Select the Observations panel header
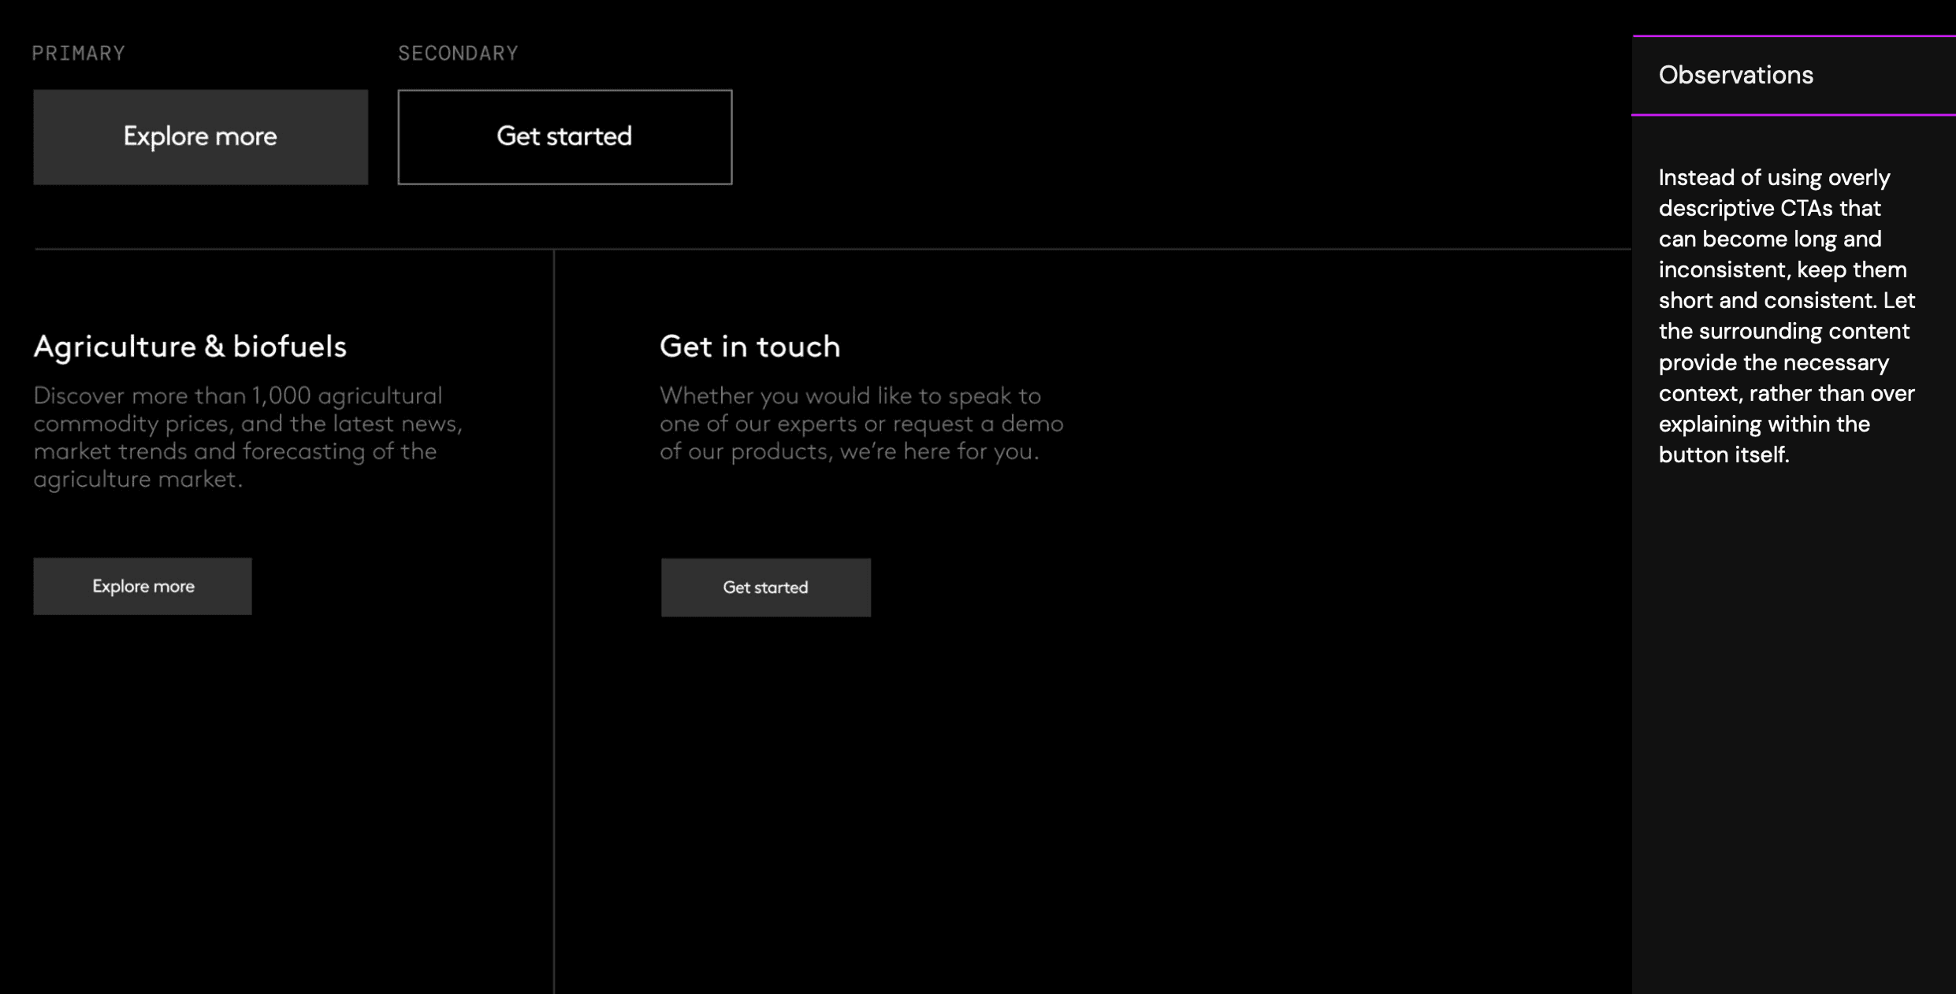The image size is (1956, 994). [x=1735, y=75]
